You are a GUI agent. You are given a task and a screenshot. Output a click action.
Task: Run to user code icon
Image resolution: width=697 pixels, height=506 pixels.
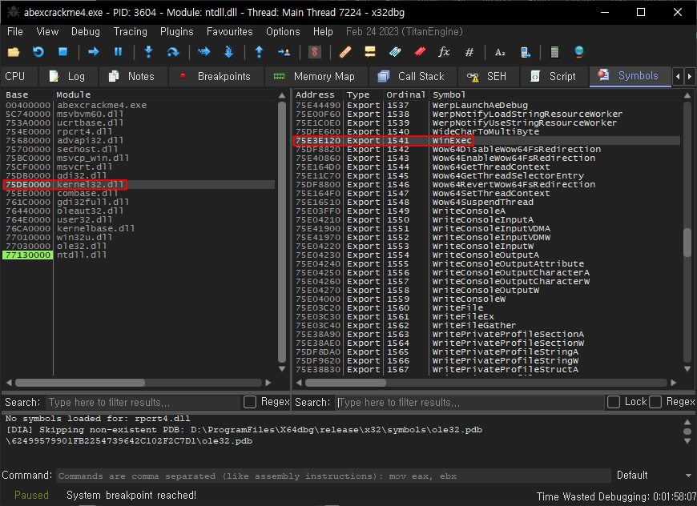coord(284,52)
